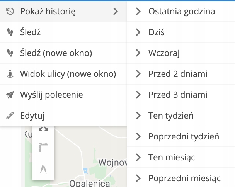Pick Poprzedni miesiąc period
Image resolution: width=235 pixels, height=187 pixels.
coord(181,178)
